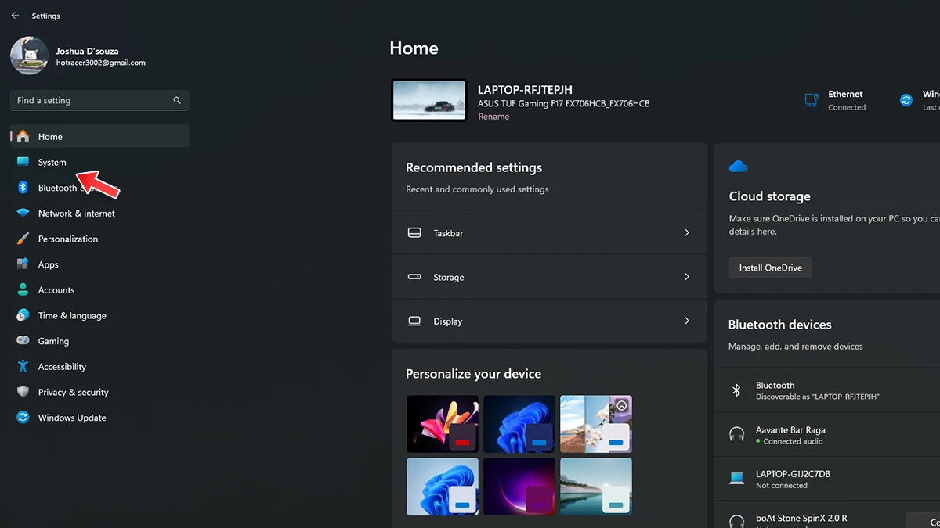
Task: Open Personalization settings label
Action: [x=68, y=239]
